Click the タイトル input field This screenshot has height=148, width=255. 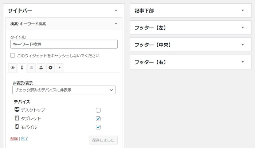(64, 44)
